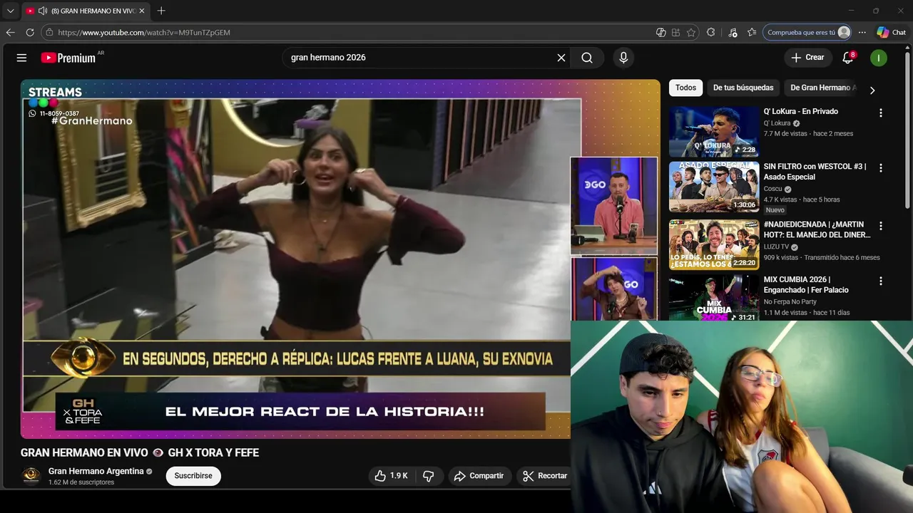Click the Copilot-style icon in address bar

[x=661, y=32]
